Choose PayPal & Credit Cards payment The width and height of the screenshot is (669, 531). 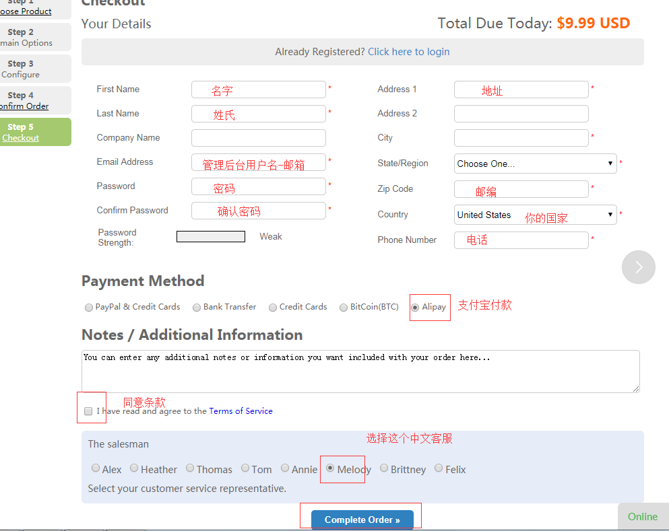(89, 308)
